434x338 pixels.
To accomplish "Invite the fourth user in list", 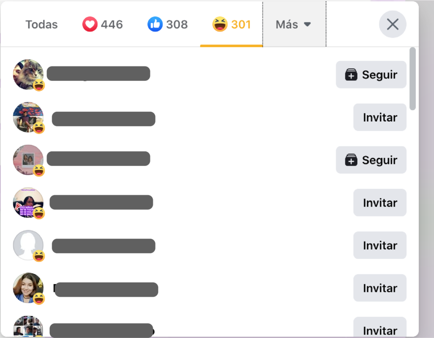I will (380, 203).
